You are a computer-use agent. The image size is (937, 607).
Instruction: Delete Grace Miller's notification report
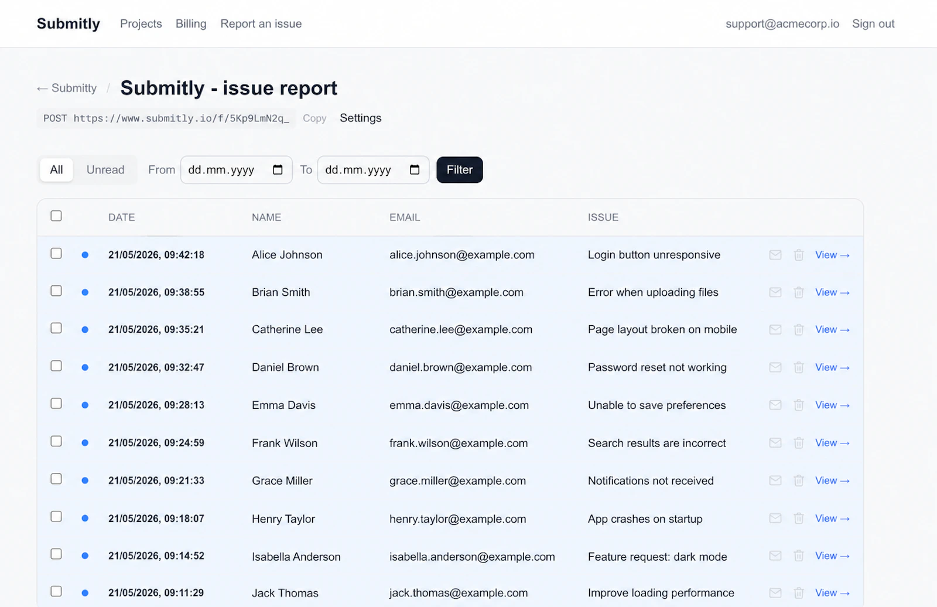799,480
